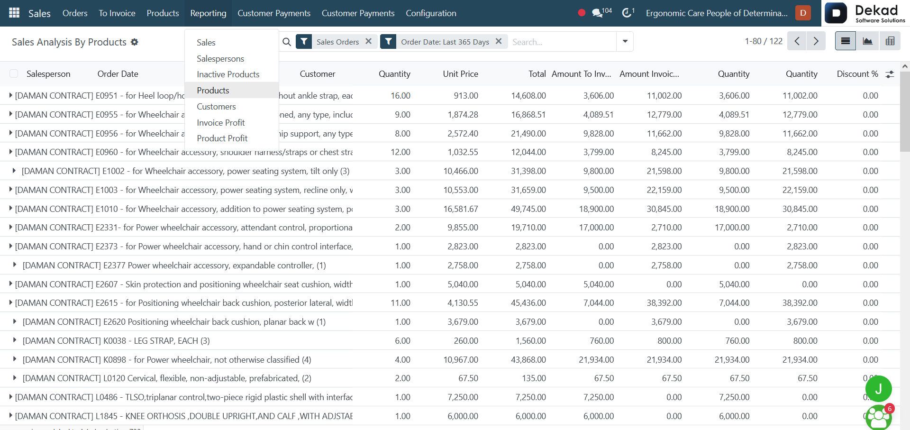Viewport: 910px width, 430px height.
Task: Choose Product Profit from Reporting menu
Action: click(222, 138)
